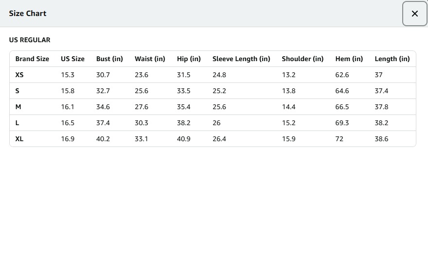
Task: Select the Bust (in) column header
Action: [x=109, y=59]
